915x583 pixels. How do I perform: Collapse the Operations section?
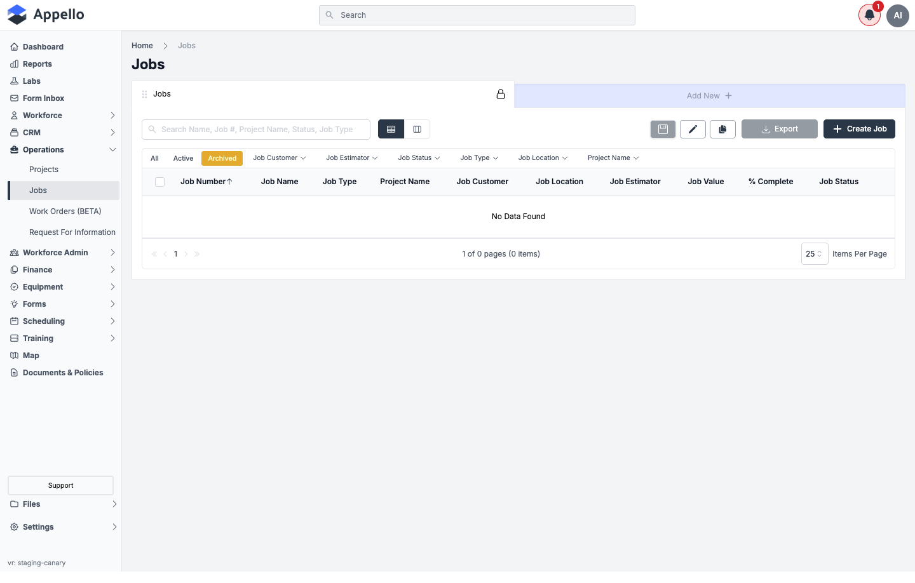tap(64, 150)
